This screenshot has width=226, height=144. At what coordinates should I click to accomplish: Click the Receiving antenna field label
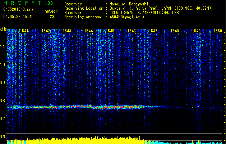tap(83, 17)
